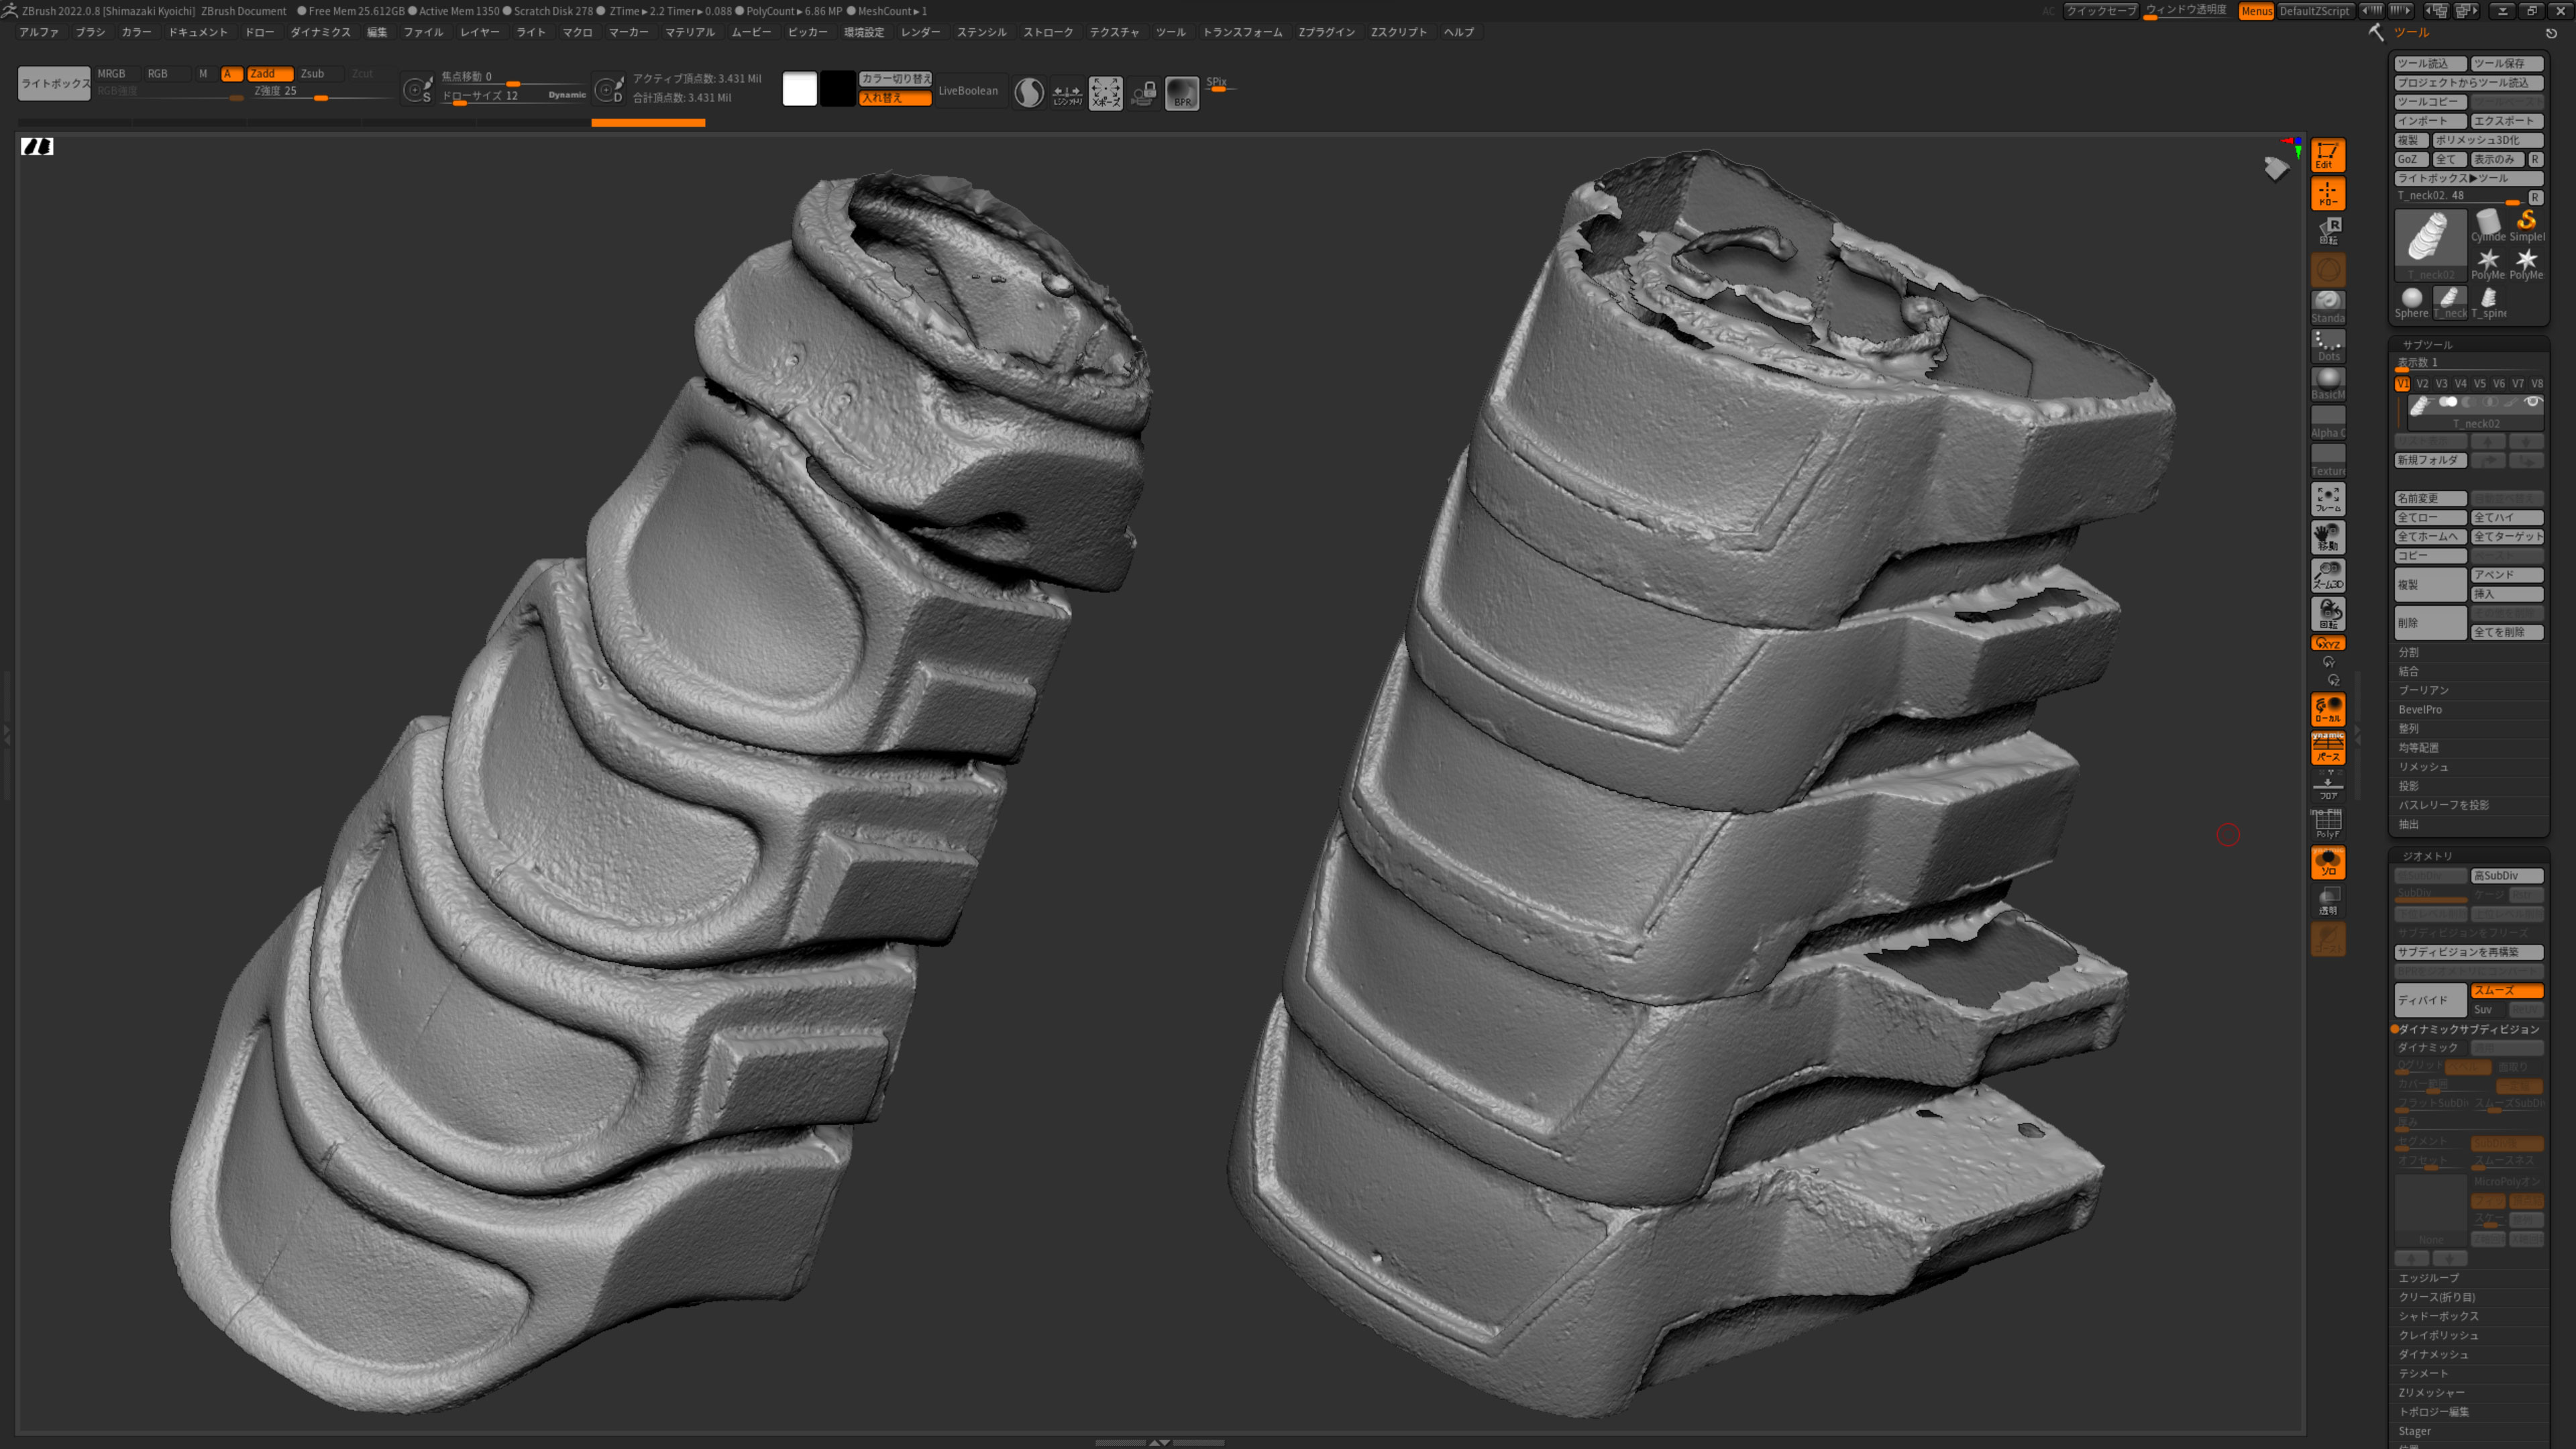
Task: Toggle Solo mode
Action: click(x=2327, y=862)
